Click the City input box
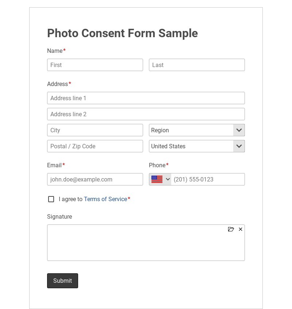Image resolution: width=292 pixels, height=309 pixels. pyautogui.click(x=95, y=130)
